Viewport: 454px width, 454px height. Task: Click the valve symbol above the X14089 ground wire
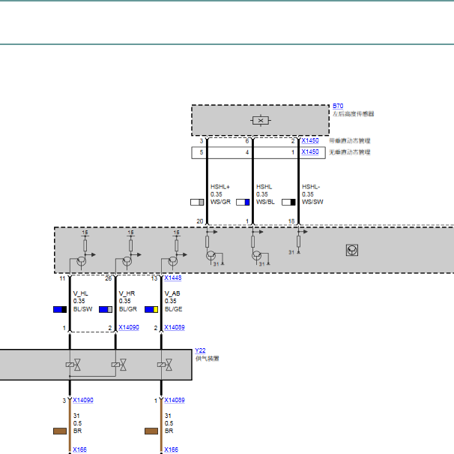(165, 365)
